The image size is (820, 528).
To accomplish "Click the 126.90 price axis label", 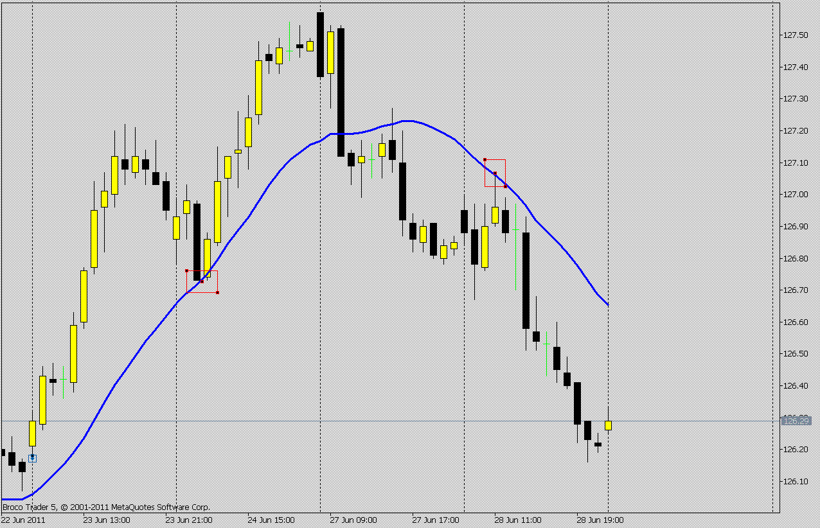I will [795, 226].
